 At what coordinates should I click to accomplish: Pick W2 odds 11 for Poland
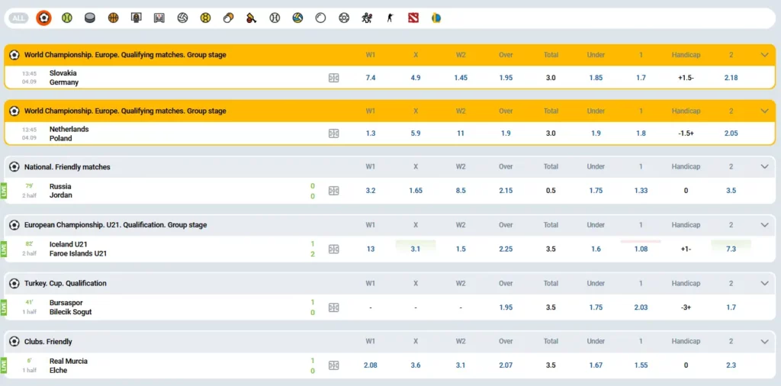tap(461, 133)
